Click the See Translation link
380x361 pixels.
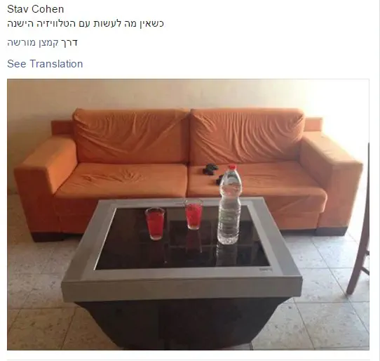pos(45,64)
